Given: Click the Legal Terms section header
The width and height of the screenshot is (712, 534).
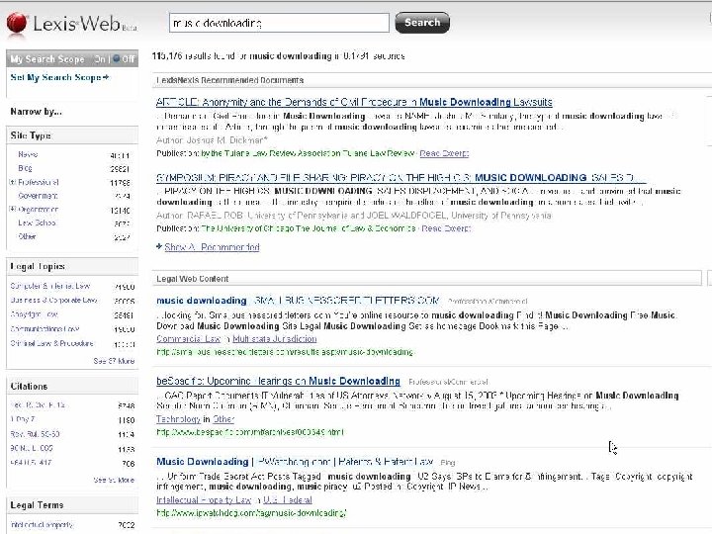Looking at the screenshot, I should pos(72,505).
